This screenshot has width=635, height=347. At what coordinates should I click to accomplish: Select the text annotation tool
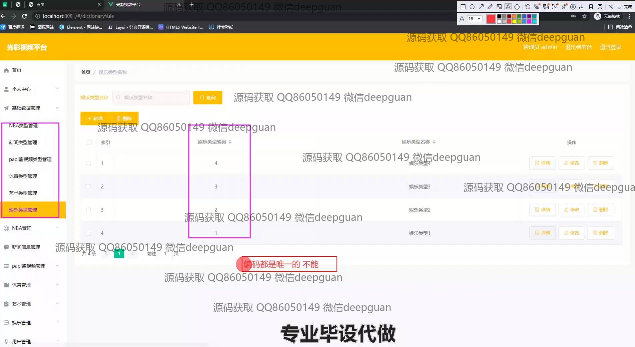pos(508,7)
